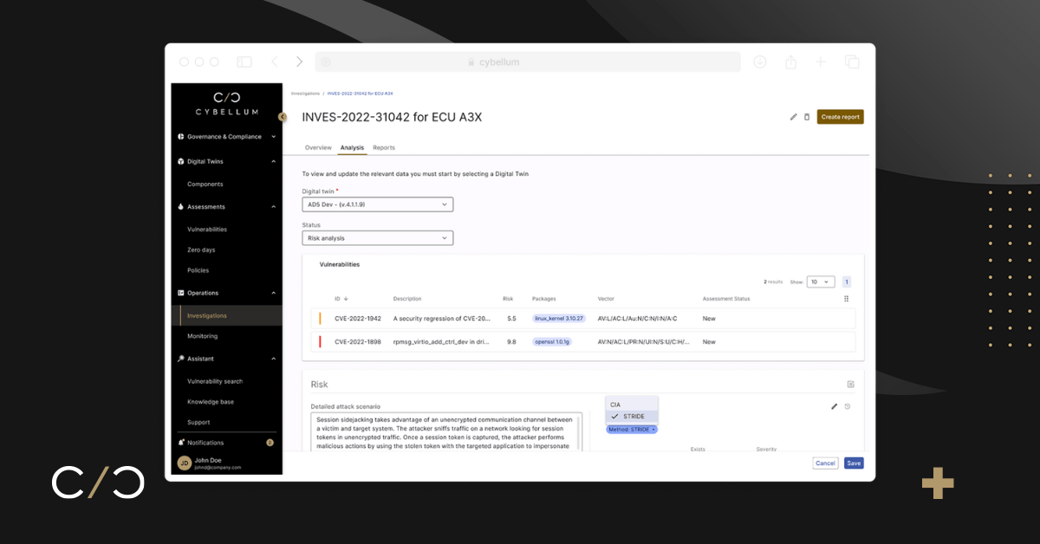
Task: Click the trash delete icon in header
Action: (807, 117)
